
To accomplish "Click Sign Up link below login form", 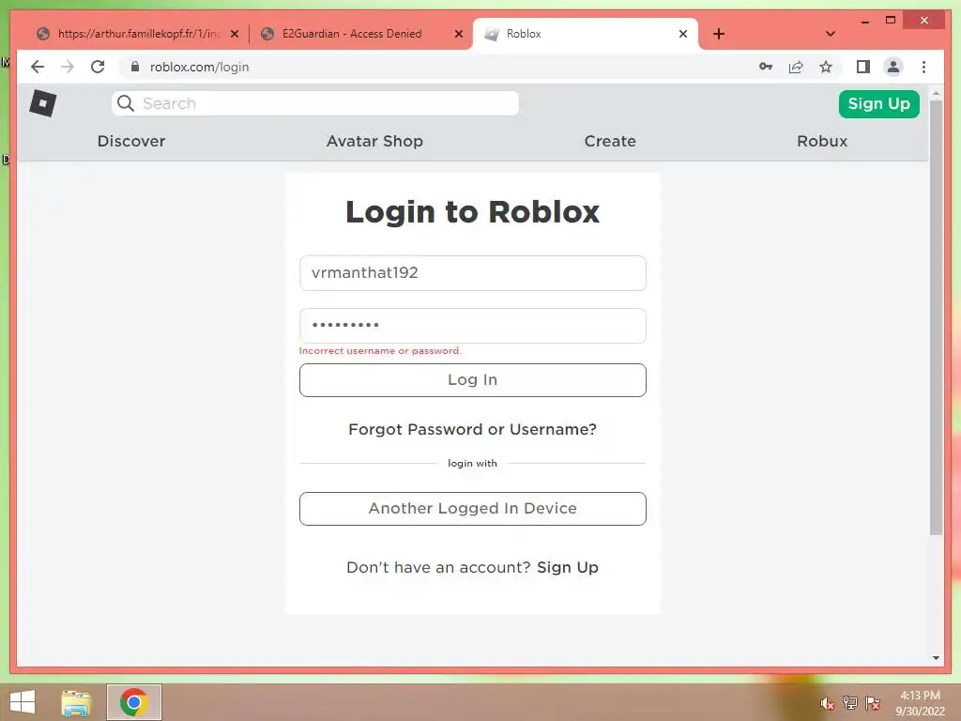I will (x=568, y=568).
